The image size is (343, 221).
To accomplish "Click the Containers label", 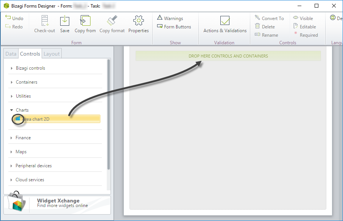I will (x=27, y=82).
